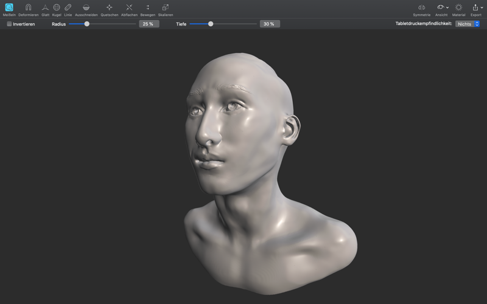Activate the Linie tool
Viewport: 487px width, 304px height.
tap(68, 8)
